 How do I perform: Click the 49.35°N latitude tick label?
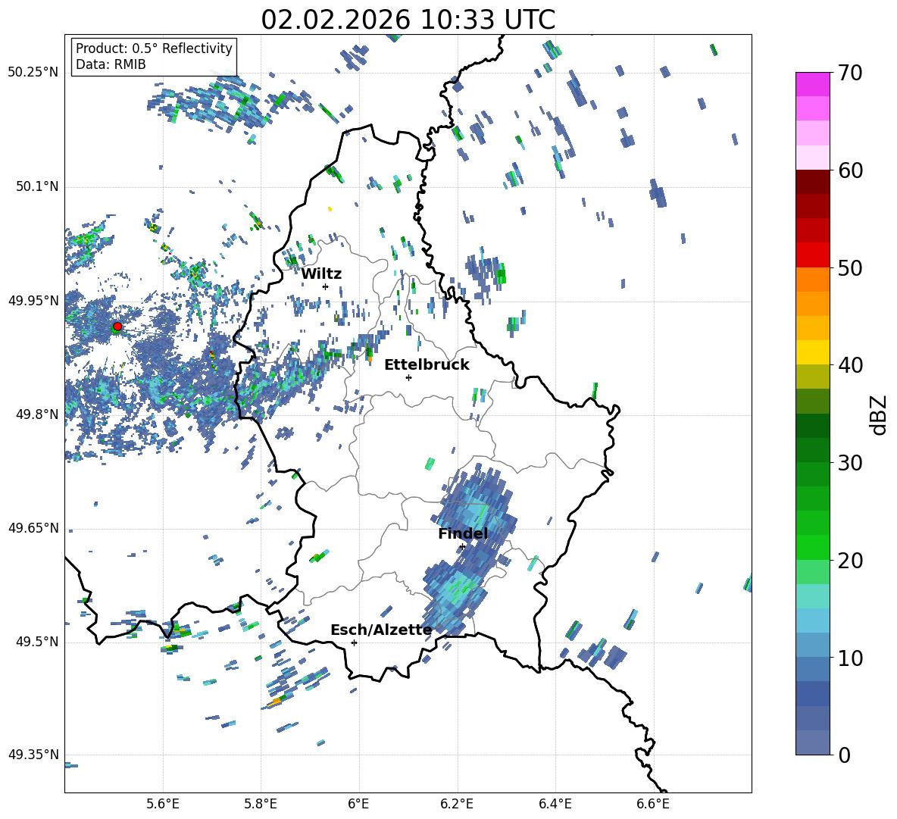[33, 755]
